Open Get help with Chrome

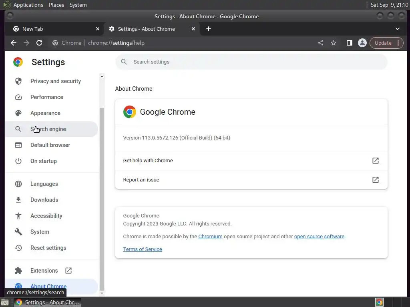coord(251,161)
